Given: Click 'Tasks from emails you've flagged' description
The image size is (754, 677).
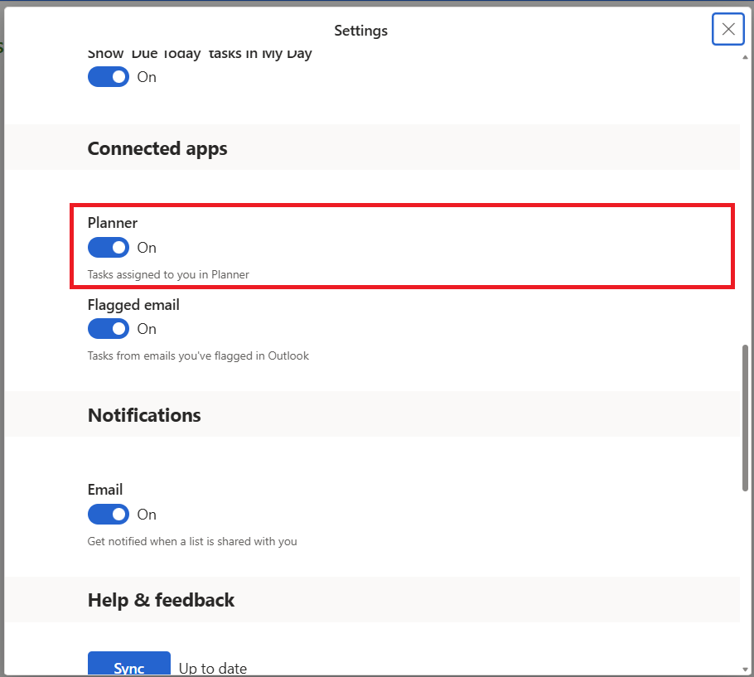Looking at the screenshot, I should (198, 355).
